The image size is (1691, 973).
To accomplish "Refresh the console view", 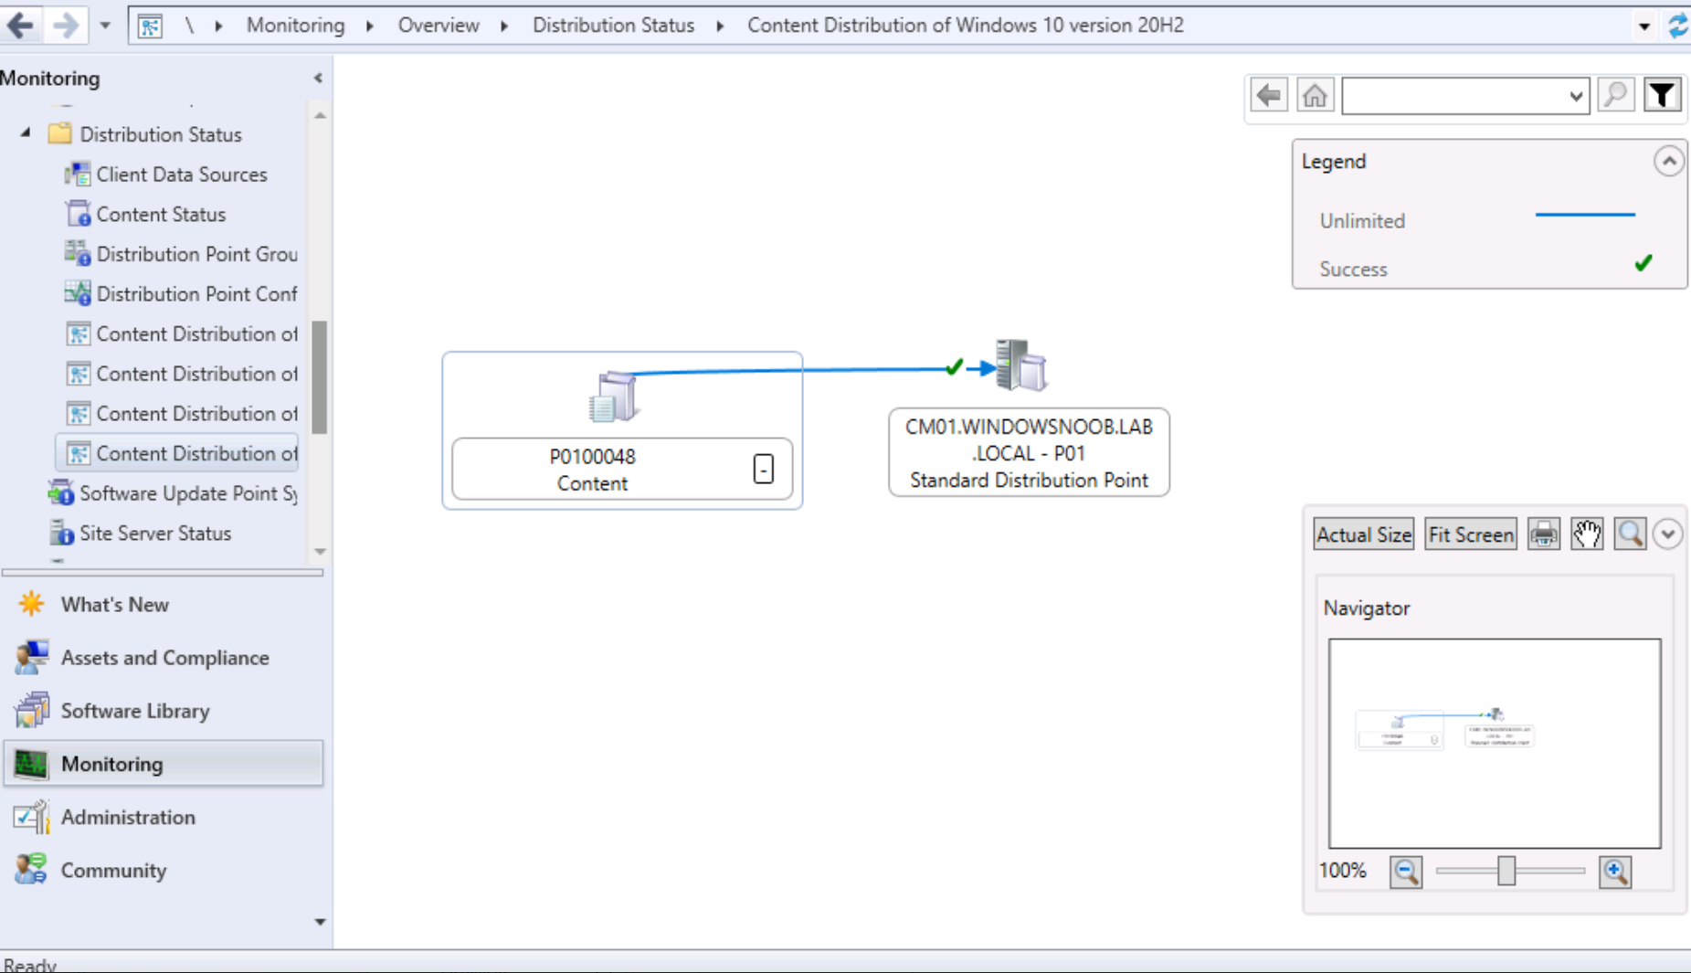I will pos(1677,26).
